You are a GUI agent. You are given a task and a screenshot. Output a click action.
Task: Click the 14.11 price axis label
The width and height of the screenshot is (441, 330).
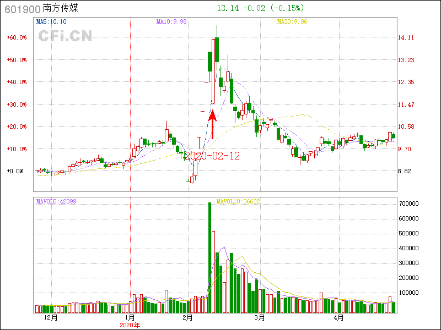coord(406,37)
